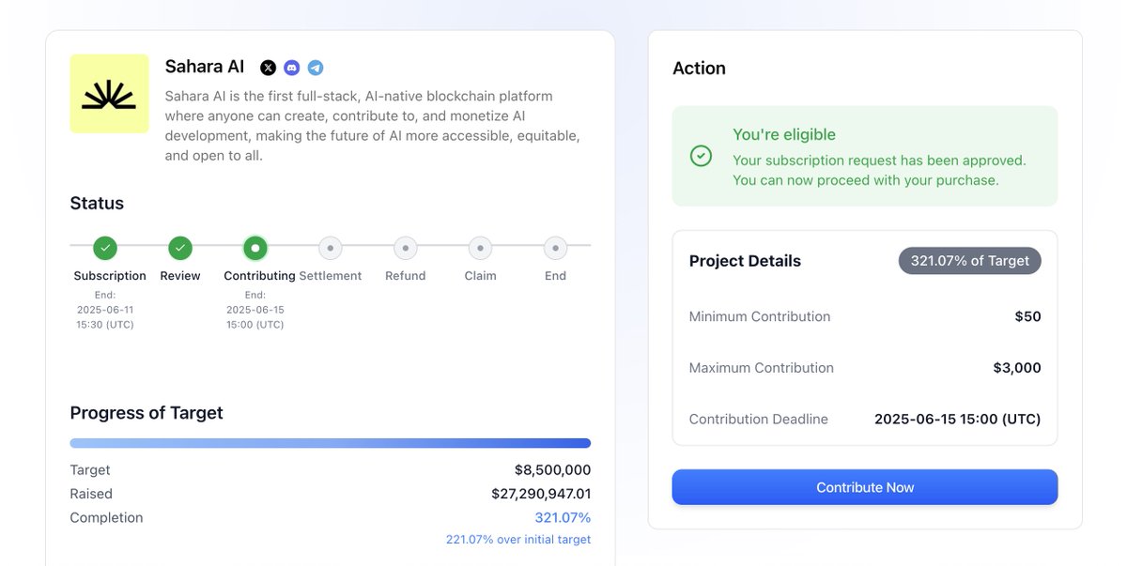This screenshot has width=1127, height=566.
Task: Click the 'Contributing' step label
Action: tap(259, 276)
